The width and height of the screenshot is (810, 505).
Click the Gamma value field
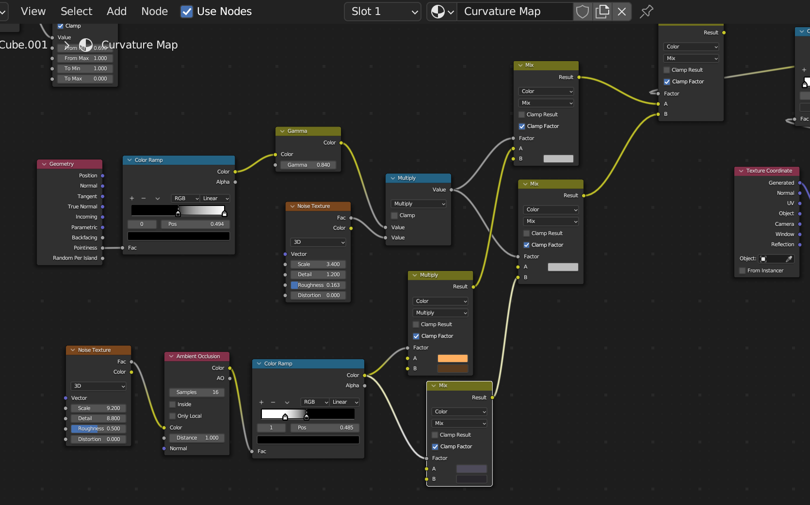pos(308,165)
